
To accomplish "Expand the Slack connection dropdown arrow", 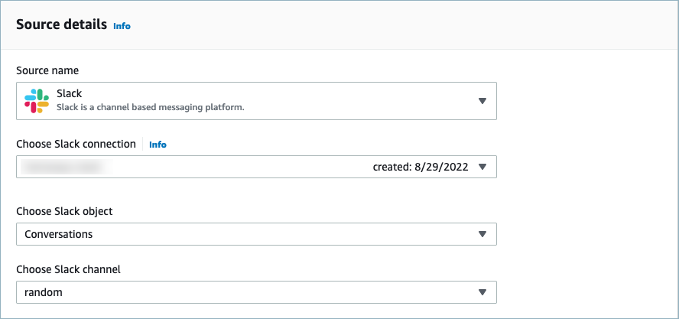I will click(482, 167).
